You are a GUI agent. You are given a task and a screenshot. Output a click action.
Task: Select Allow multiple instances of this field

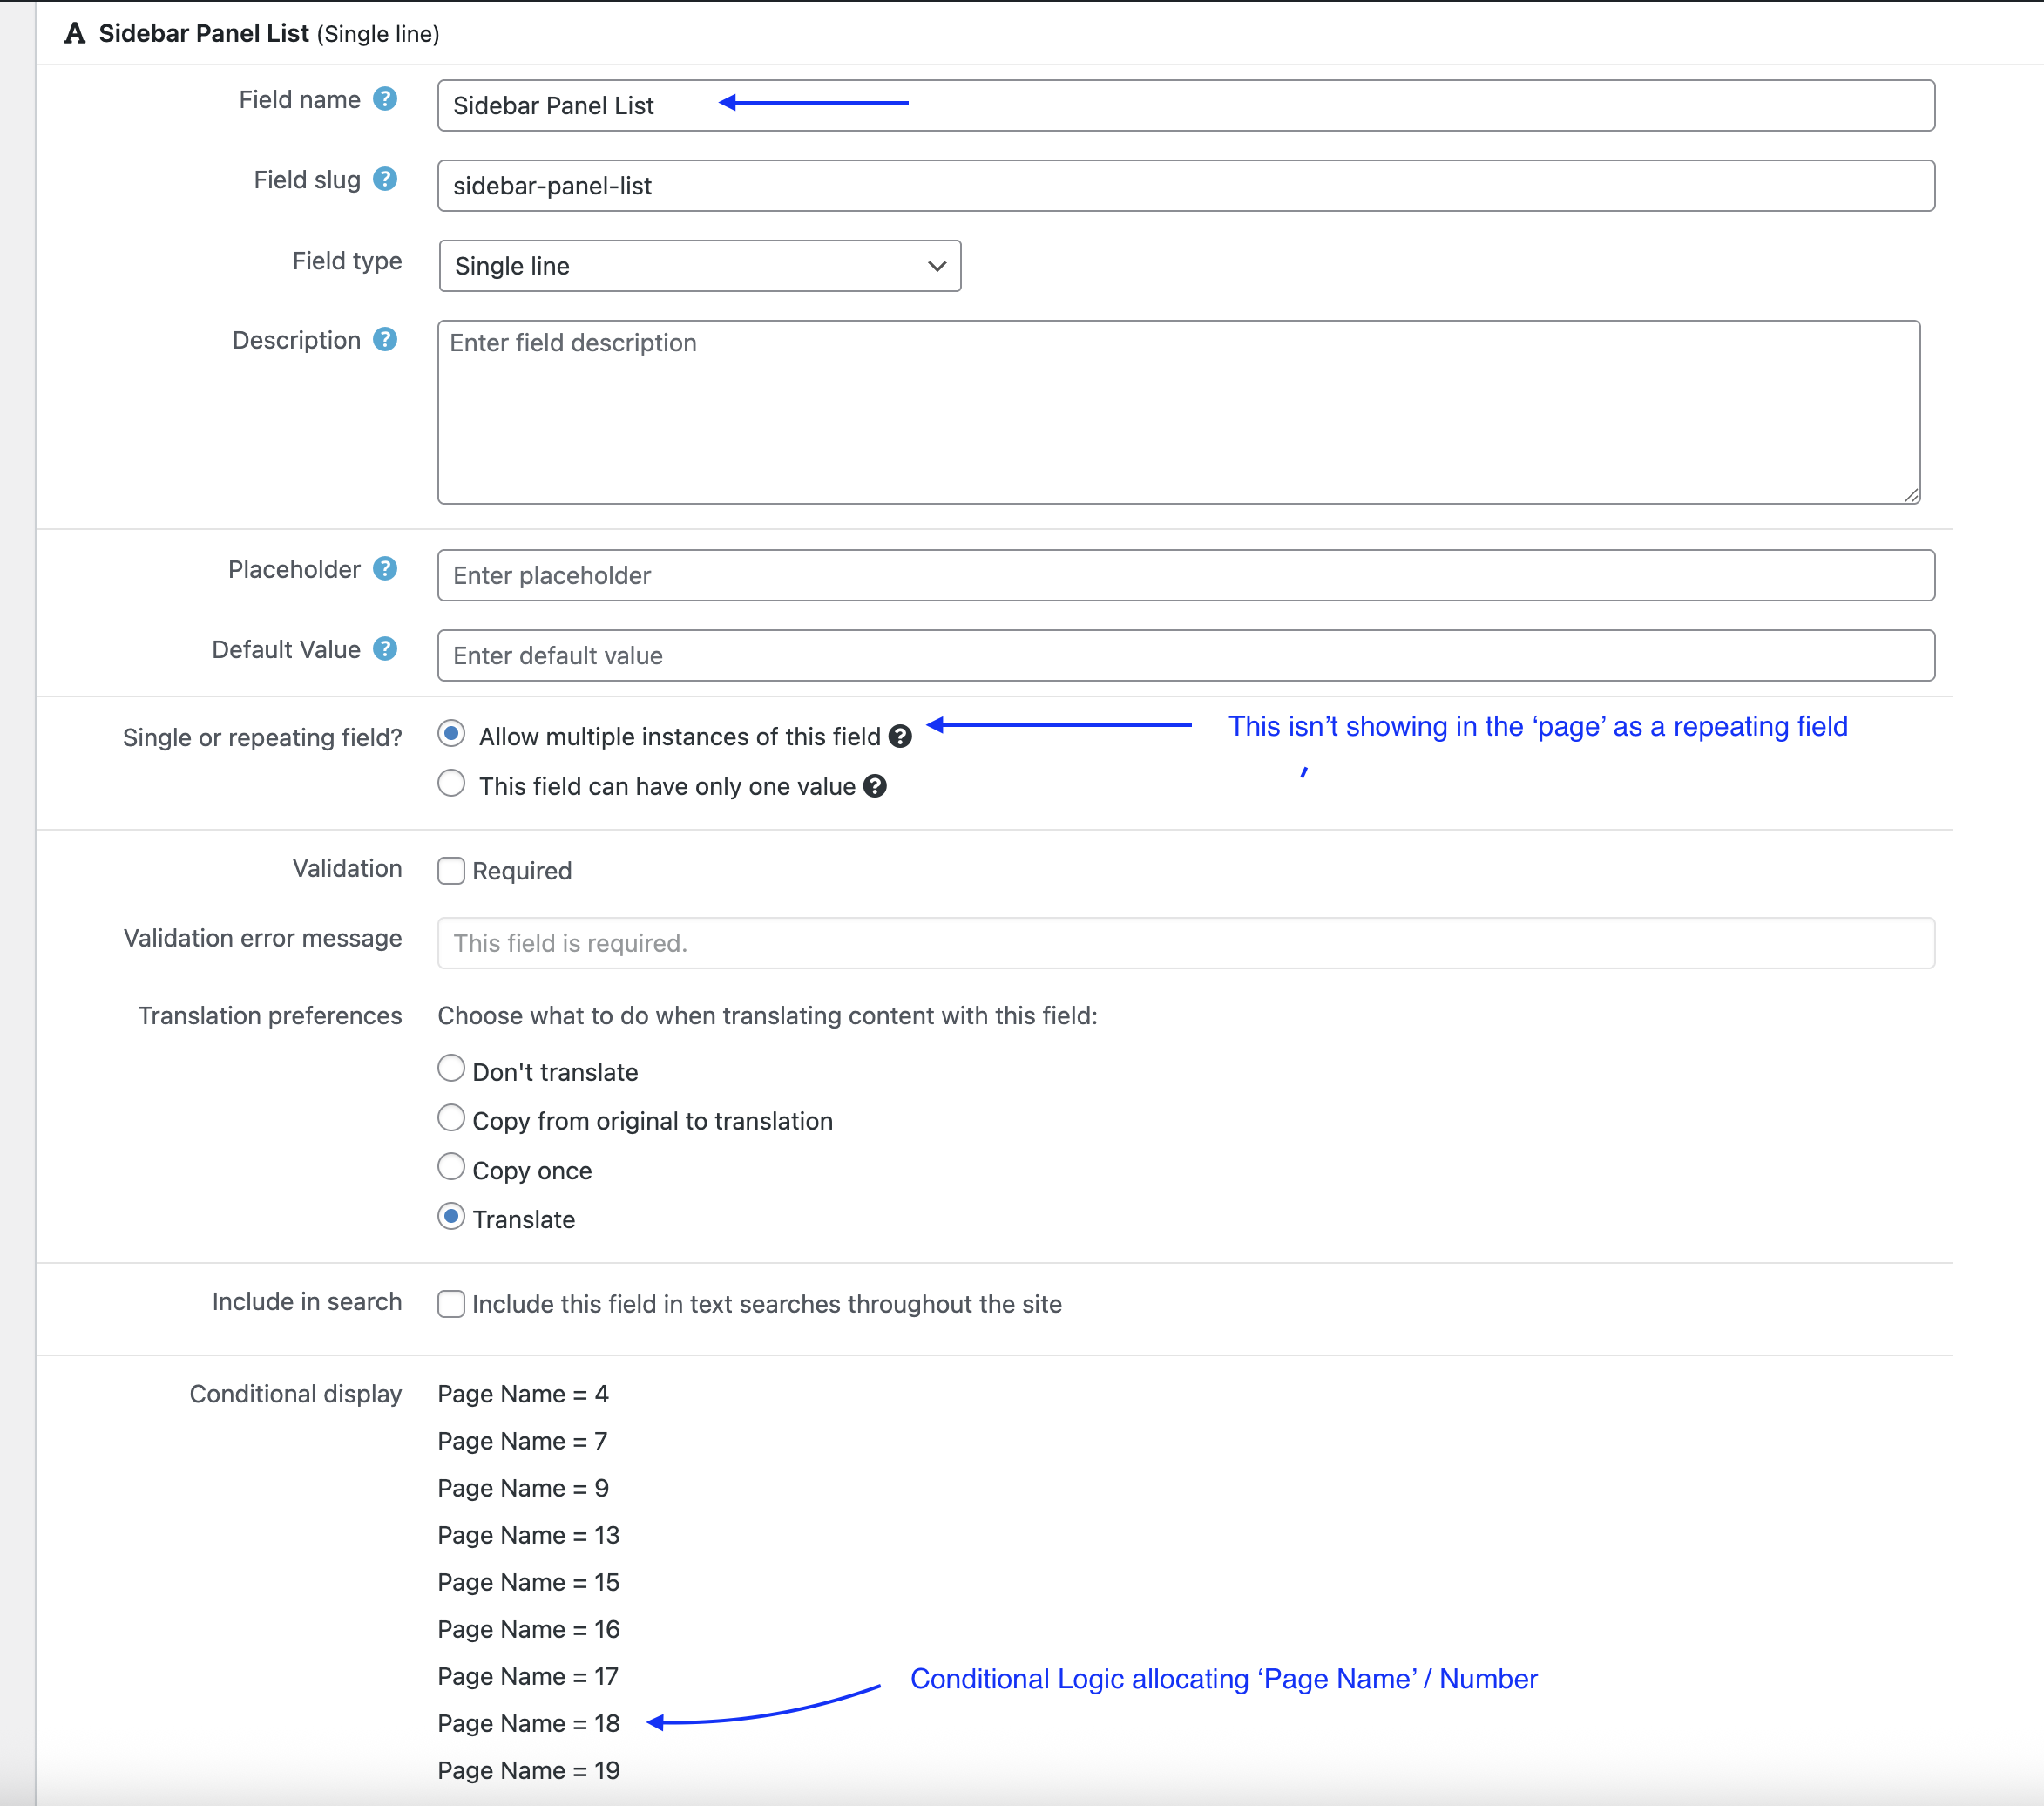(x=452, y=735)
